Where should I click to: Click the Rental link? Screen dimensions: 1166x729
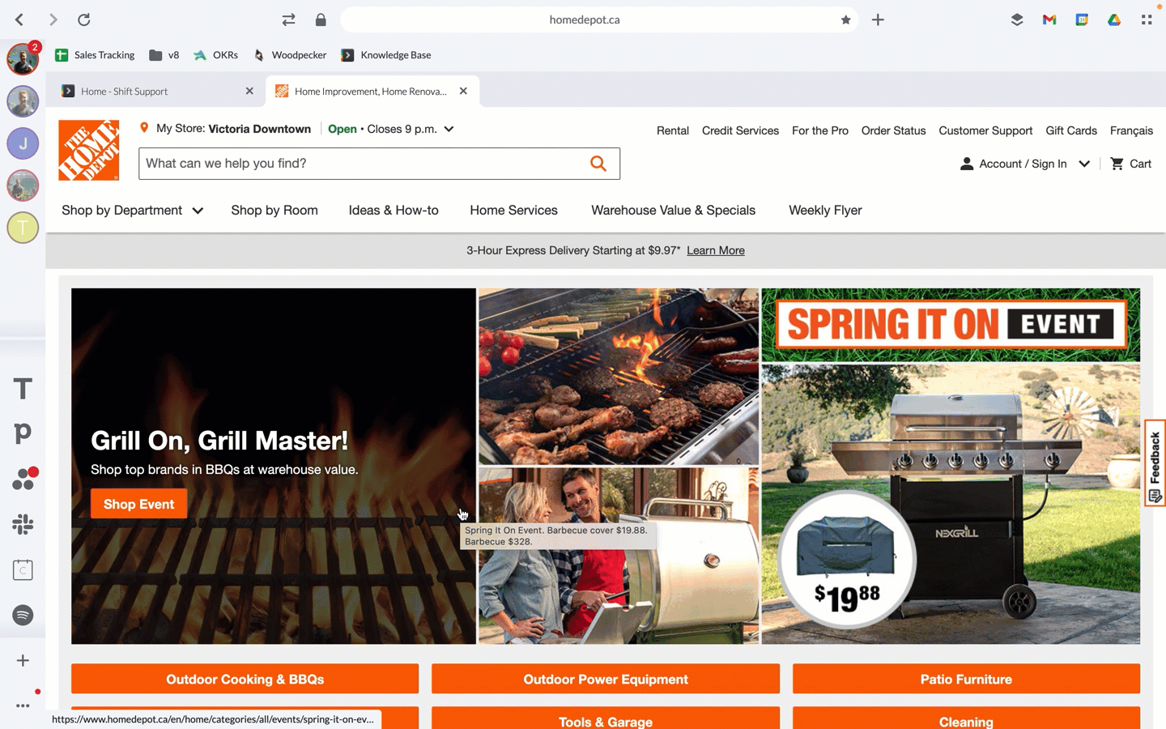pyautogui.click(x=672, y=130)
